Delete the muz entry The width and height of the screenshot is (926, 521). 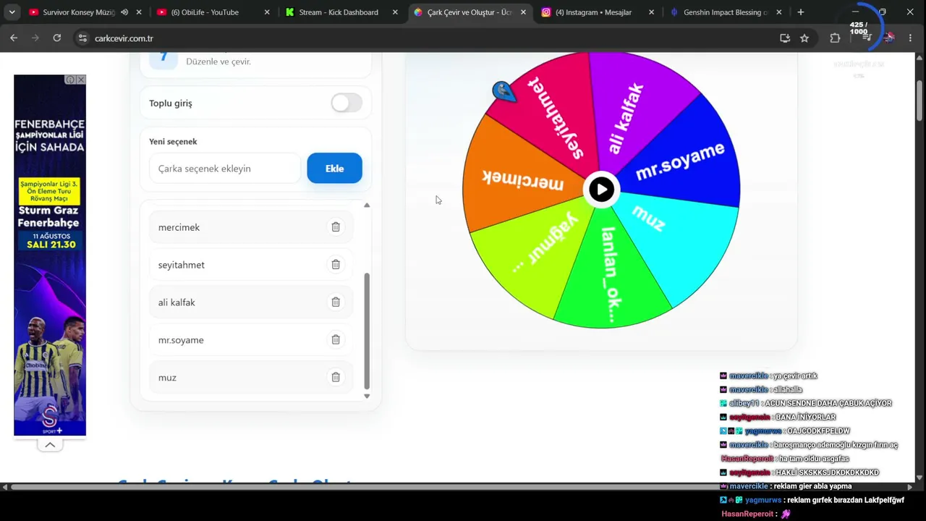336,378
